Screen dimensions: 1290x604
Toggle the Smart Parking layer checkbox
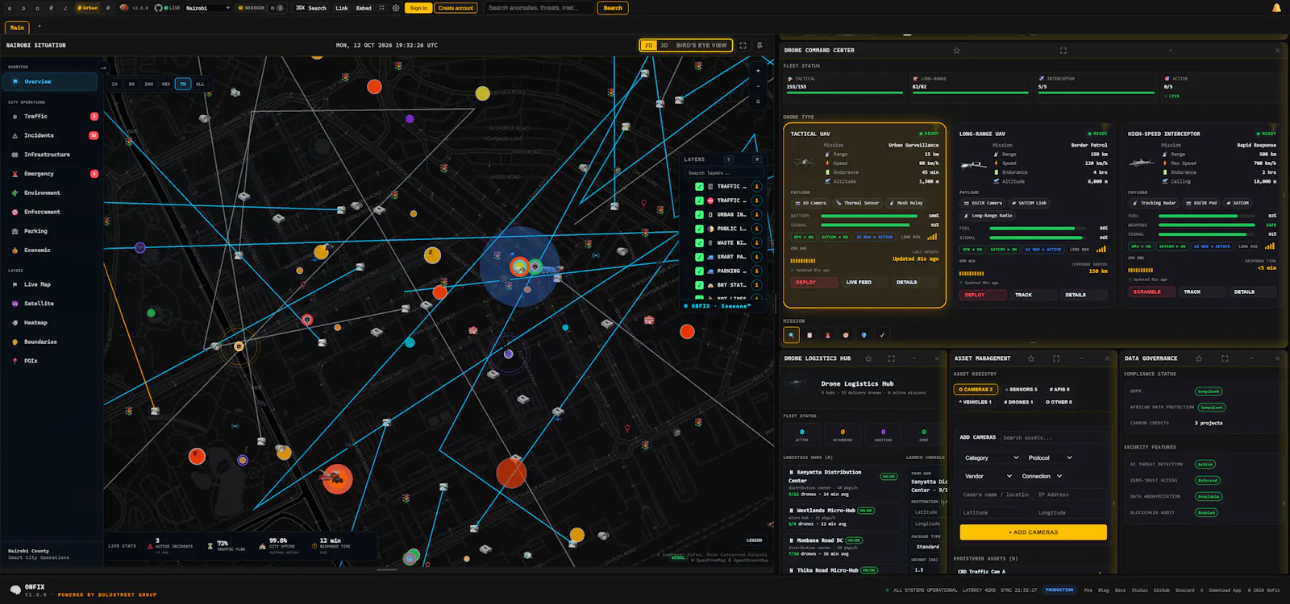coord(699,257)
